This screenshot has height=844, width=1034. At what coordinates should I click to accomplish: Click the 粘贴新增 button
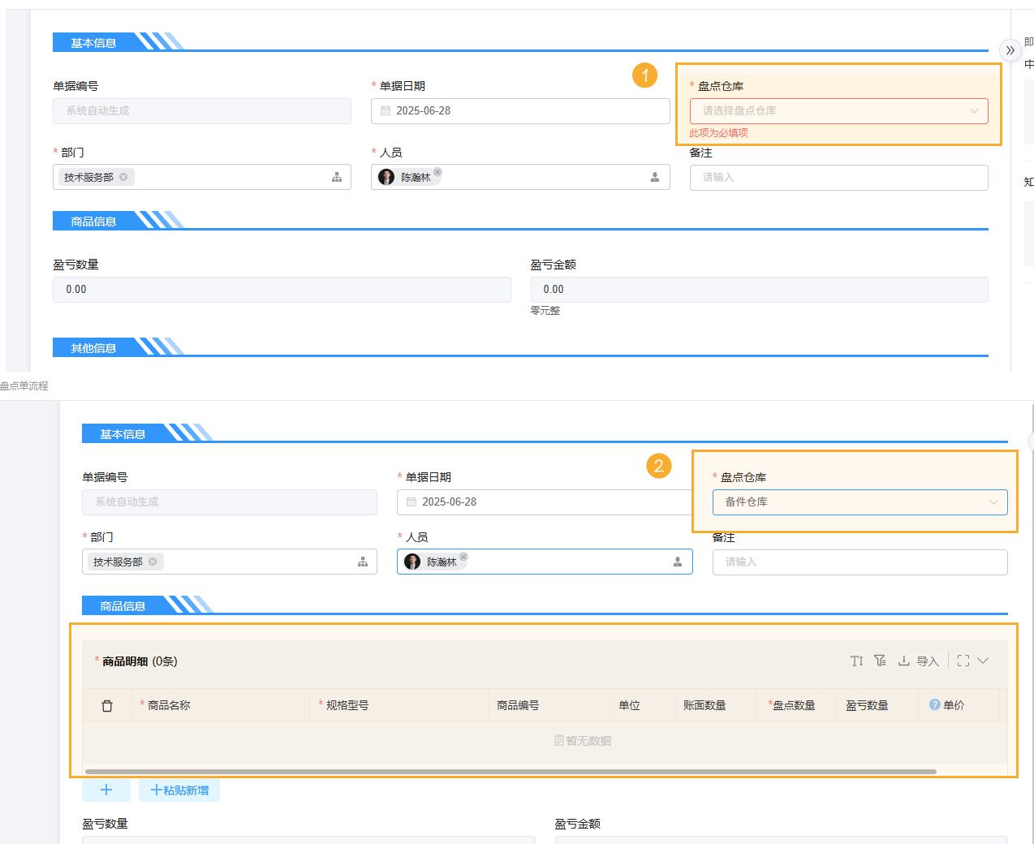[179, 790]
